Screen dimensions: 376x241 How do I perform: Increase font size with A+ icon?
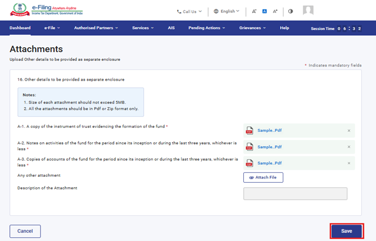click(x=275, y=11)
